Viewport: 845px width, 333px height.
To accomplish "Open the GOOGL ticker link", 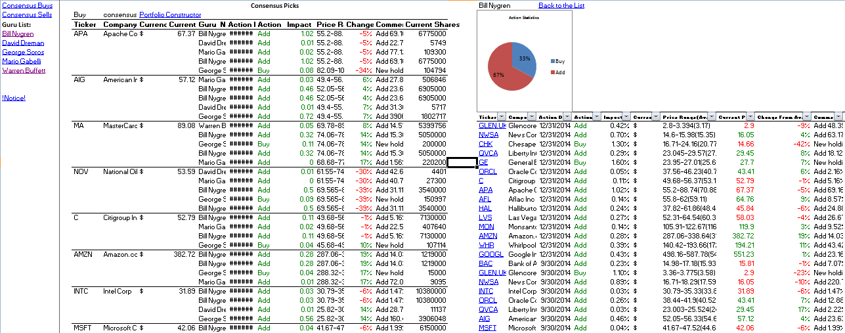I will click(x=491, y=254).
